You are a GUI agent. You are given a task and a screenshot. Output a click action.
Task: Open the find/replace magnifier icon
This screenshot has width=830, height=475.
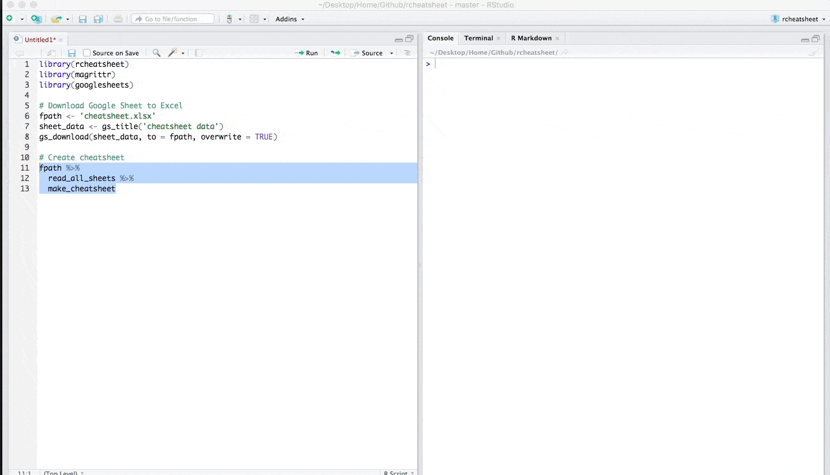point(156,53)
